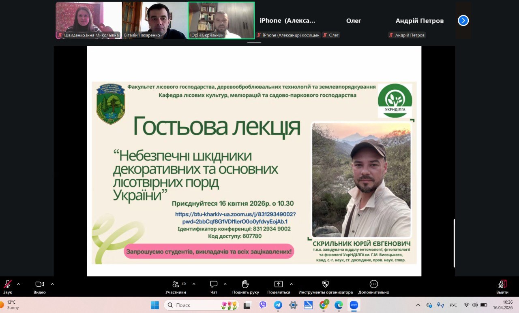Expand video options arrow next to Видео
The width and height of the screenshot is (519, 313).
pos(52,284)
